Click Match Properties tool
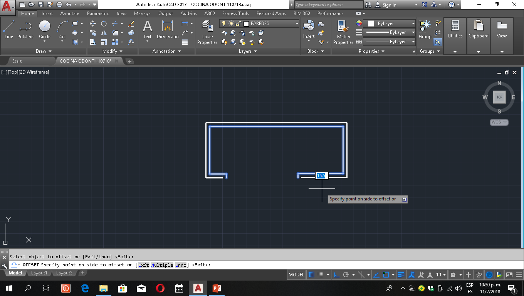Image resolution: width=524 pixels, height=296 pixels. (x=343, y=32)
